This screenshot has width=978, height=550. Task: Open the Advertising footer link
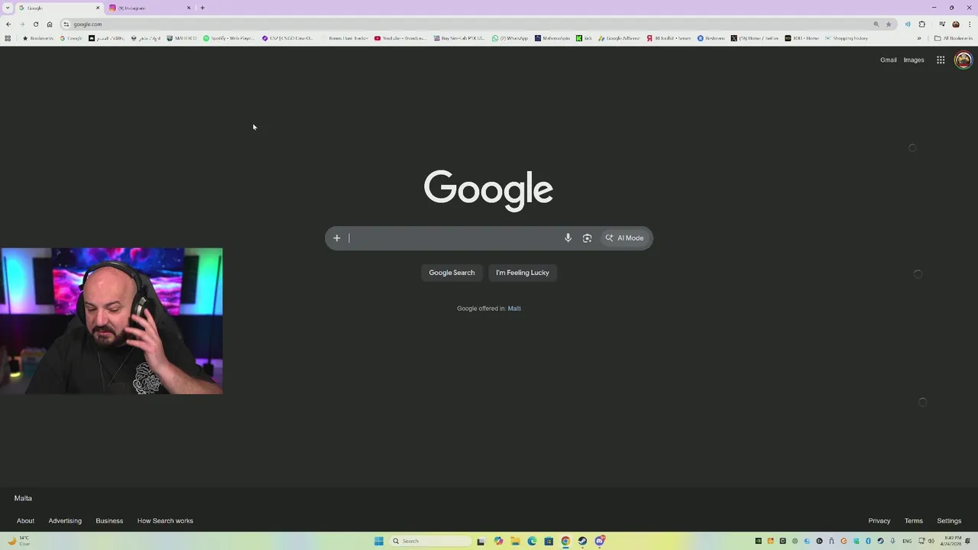point(65,521)
